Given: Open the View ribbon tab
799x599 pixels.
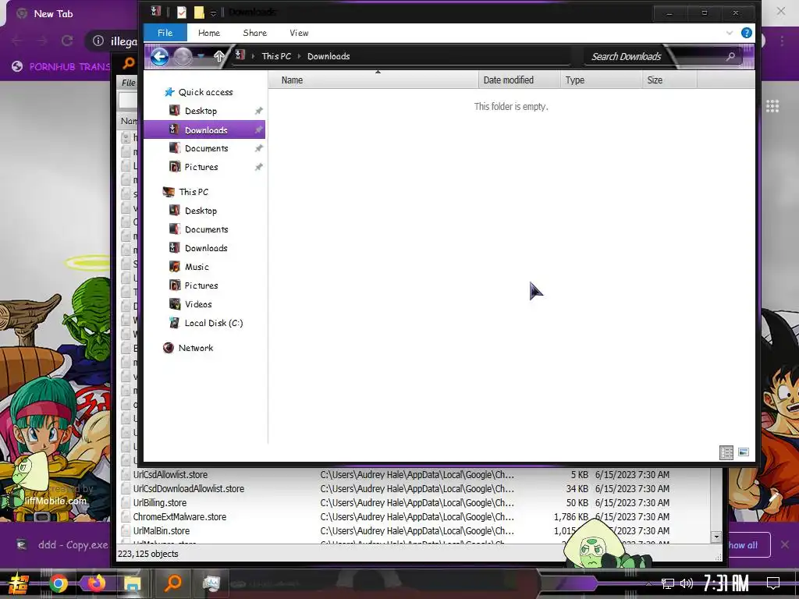Looking at the screenshot, I should (x=299, y=33).
